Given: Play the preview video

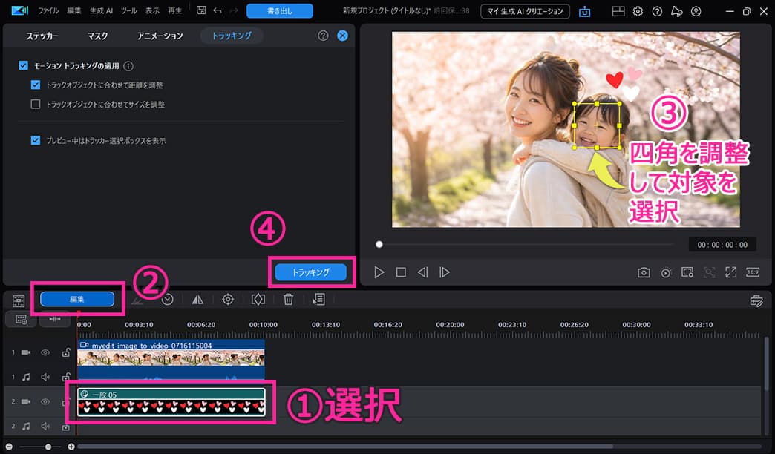Looking at the screenshot, I should point(379,272).
